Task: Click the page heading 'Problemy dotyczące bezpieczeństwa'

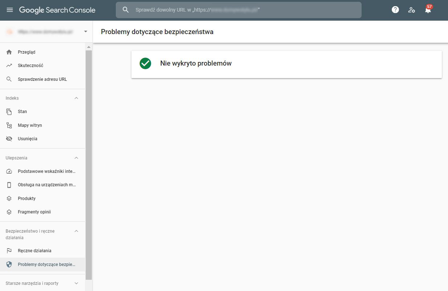Action: tap(157, 32)
